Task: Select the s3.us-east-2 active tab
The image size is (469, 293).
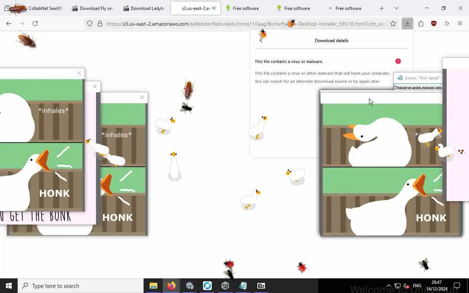Action: pos(195,8)
